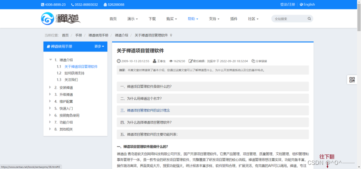Click the 手册 breadcrumb link

(78, 35)
